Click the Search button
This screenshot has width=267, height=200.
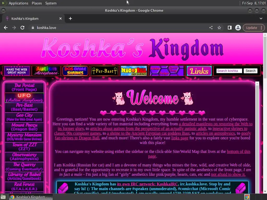pos(250,71)
